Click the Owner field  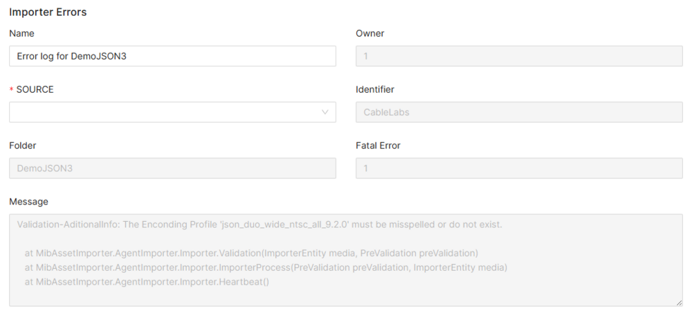[519, 56]
